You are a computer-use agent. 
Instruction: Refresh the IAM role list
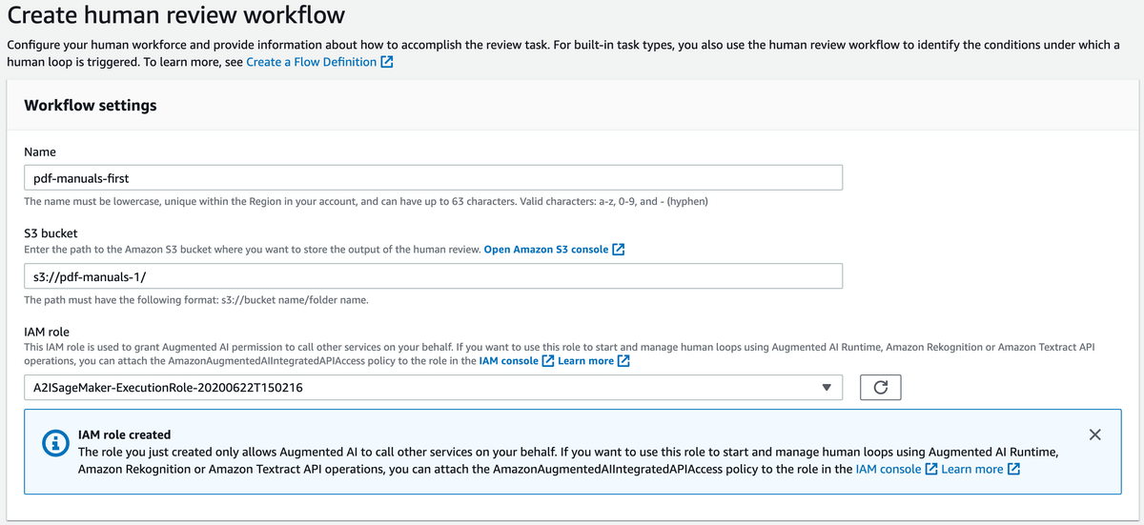881,388
